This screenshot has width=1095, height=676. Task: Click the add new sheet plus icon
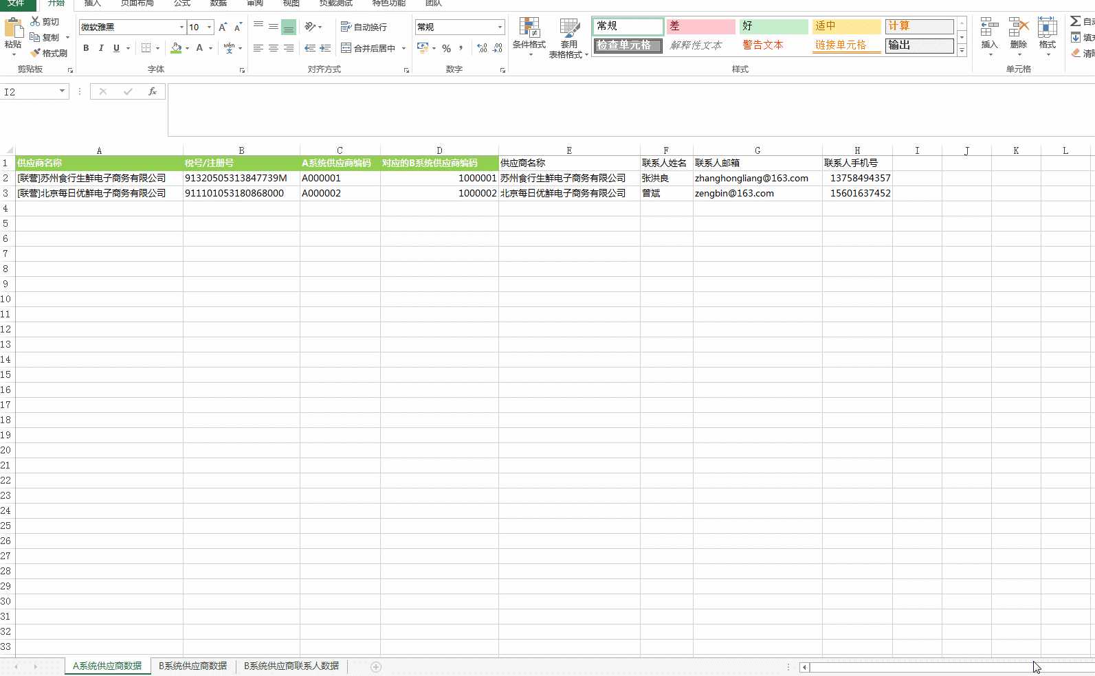(376, 667)
